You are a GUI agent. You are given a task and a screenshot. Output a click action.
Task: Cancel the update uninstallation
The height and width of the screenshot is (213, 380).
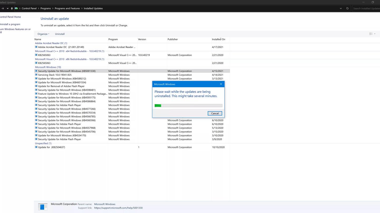215,113
